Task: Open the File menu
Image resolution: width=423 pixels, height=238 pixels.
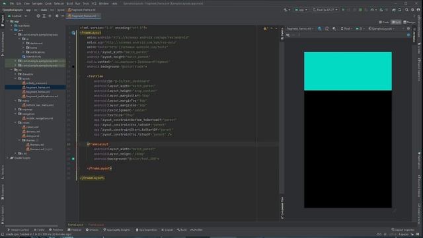Action: coord(12,3)
